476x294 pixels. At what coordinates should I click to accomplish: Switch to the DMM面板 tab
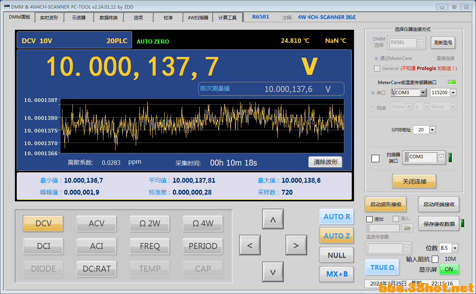tap(20, 17)
